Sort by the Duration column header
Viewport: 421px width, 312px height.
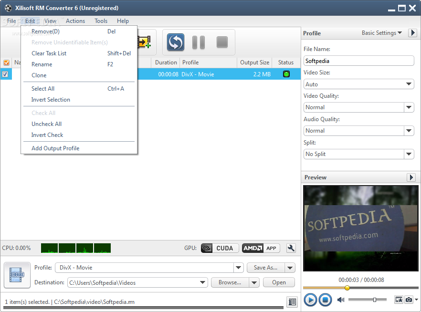pyautogui.click(x=166, y=62)
